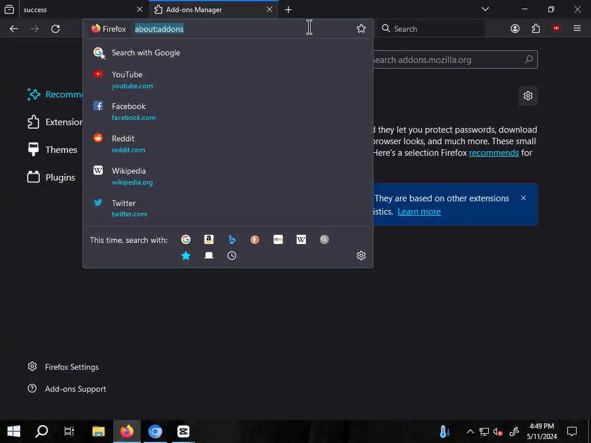Reload the current page
The height and width of the screenshot is (443, 591).
pyautogui.click(x=55, y=29)
